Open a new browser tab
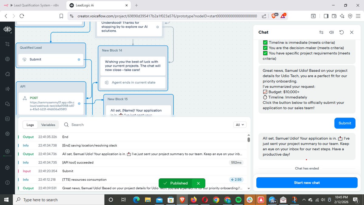Image resolution: width=364 pixels, height=205 pixels. coord(136,5)
